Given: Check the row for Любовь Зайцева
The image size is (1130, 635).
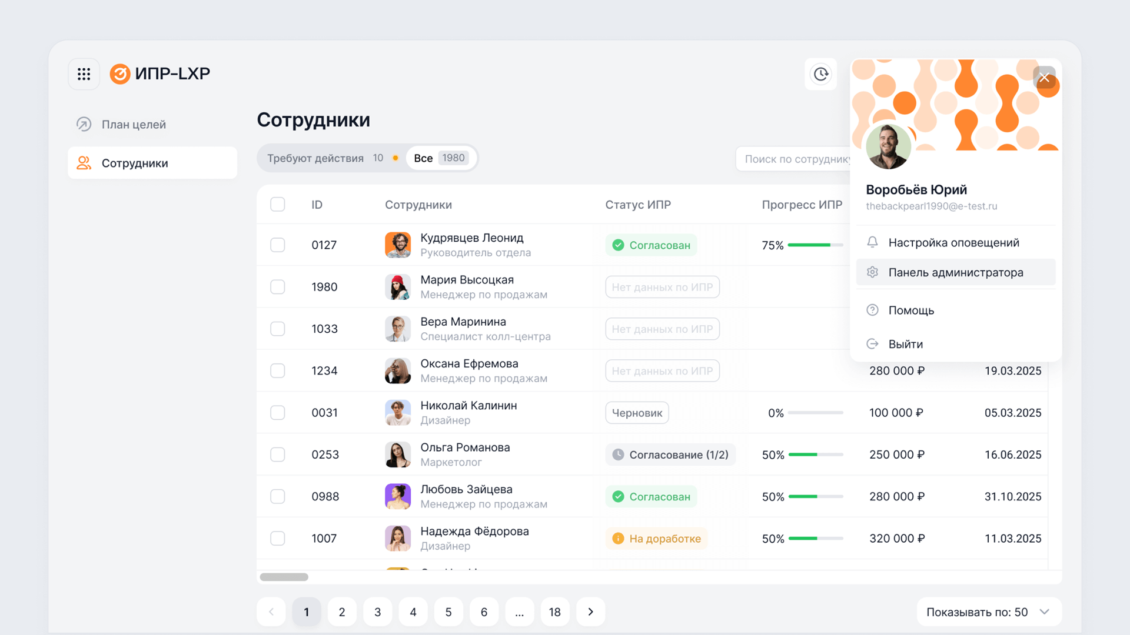Looking at the screenshot, I should [x=278, y=496].
